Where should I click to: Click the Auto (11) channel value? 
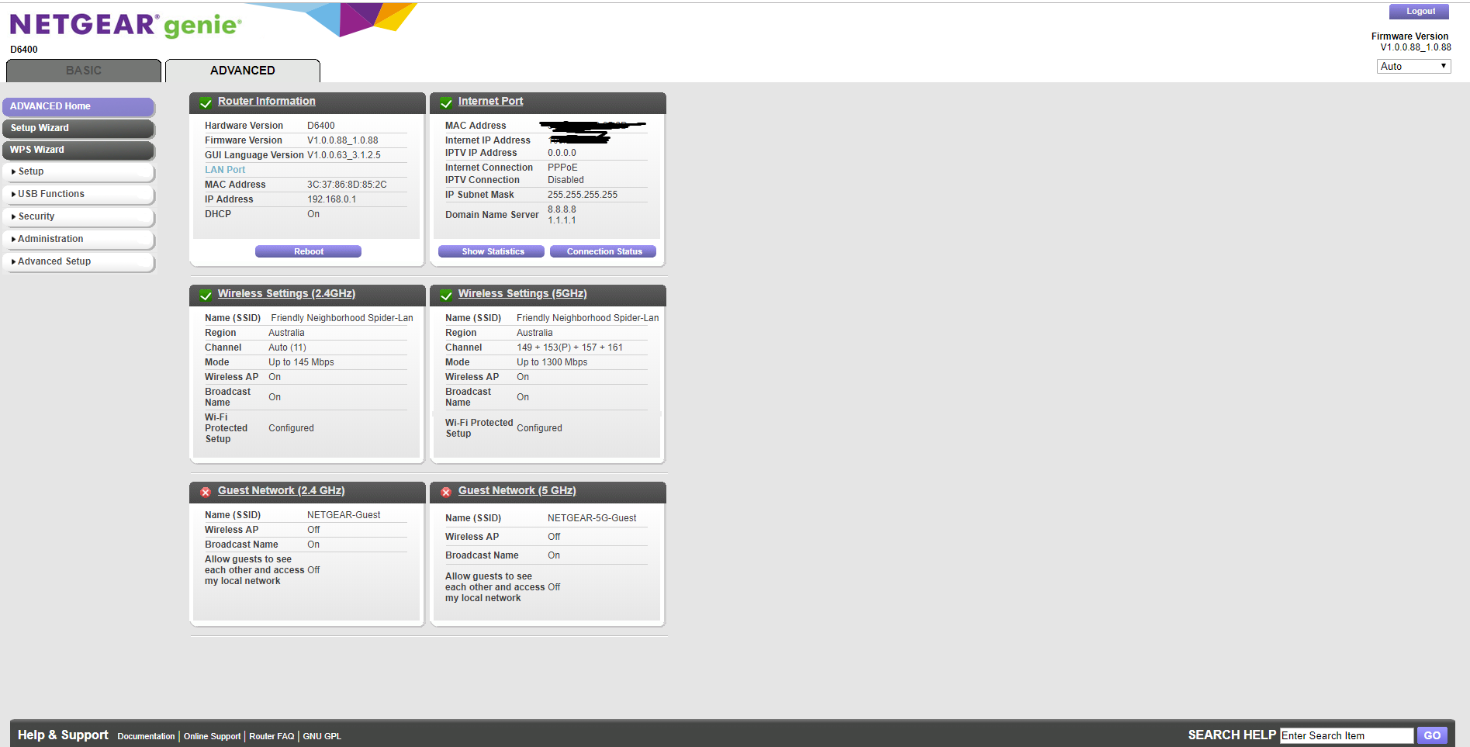click(x=287, y=348)
